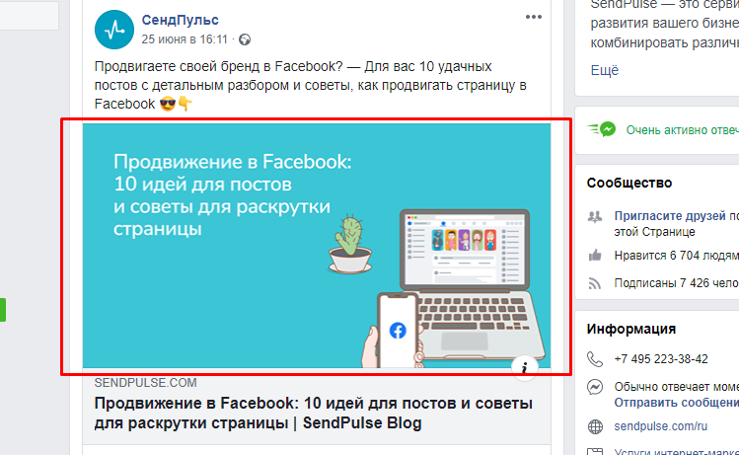Click the phone icon in Информация
The height and width of the screenshot is (455, 739).
[x=595, y=359]
